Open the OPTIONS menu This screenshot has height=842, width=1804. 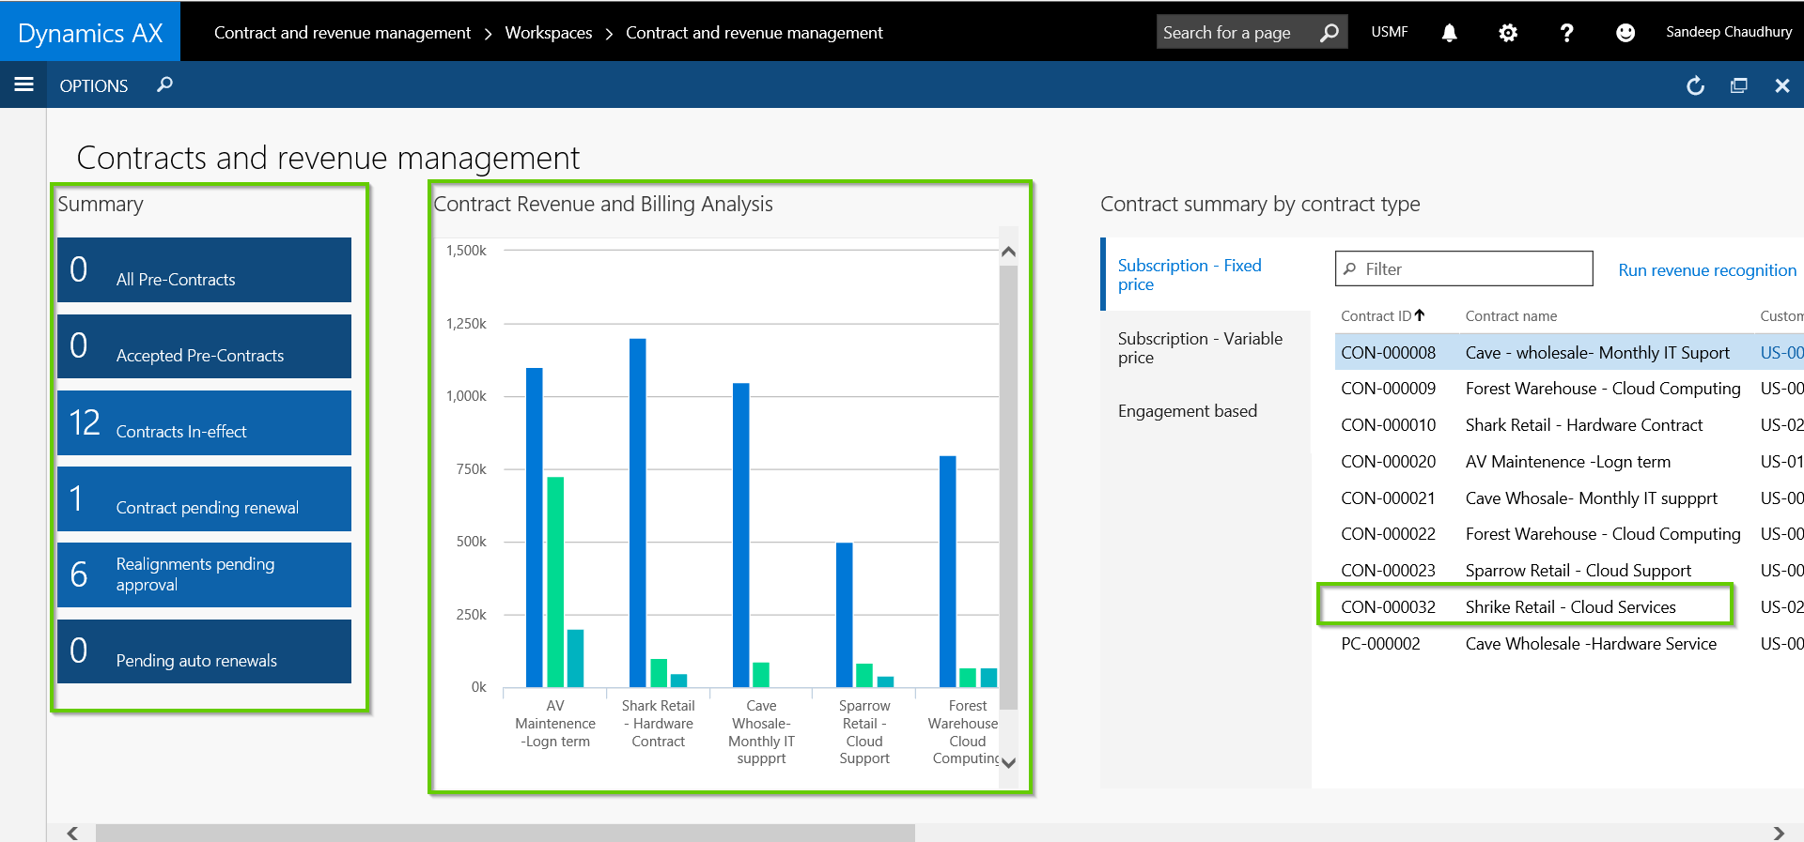[93, 86]
